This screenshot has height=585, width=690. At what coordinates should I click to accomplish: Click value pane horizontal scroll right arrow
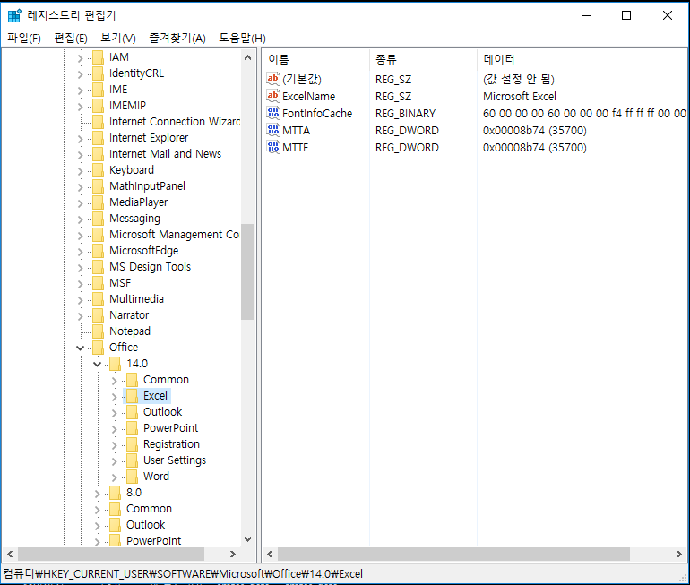pos(679,555)
